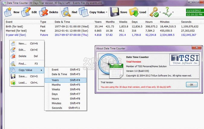
Task: Click OK in the About dialog
Action: pyautogui.click(x=192, y=84)
